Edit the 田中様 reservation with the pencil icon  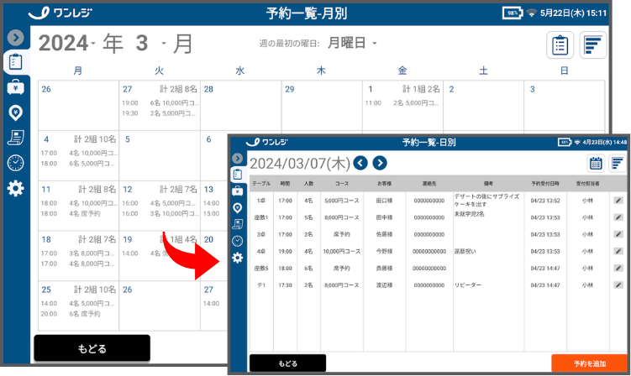[x=618, y=217]
